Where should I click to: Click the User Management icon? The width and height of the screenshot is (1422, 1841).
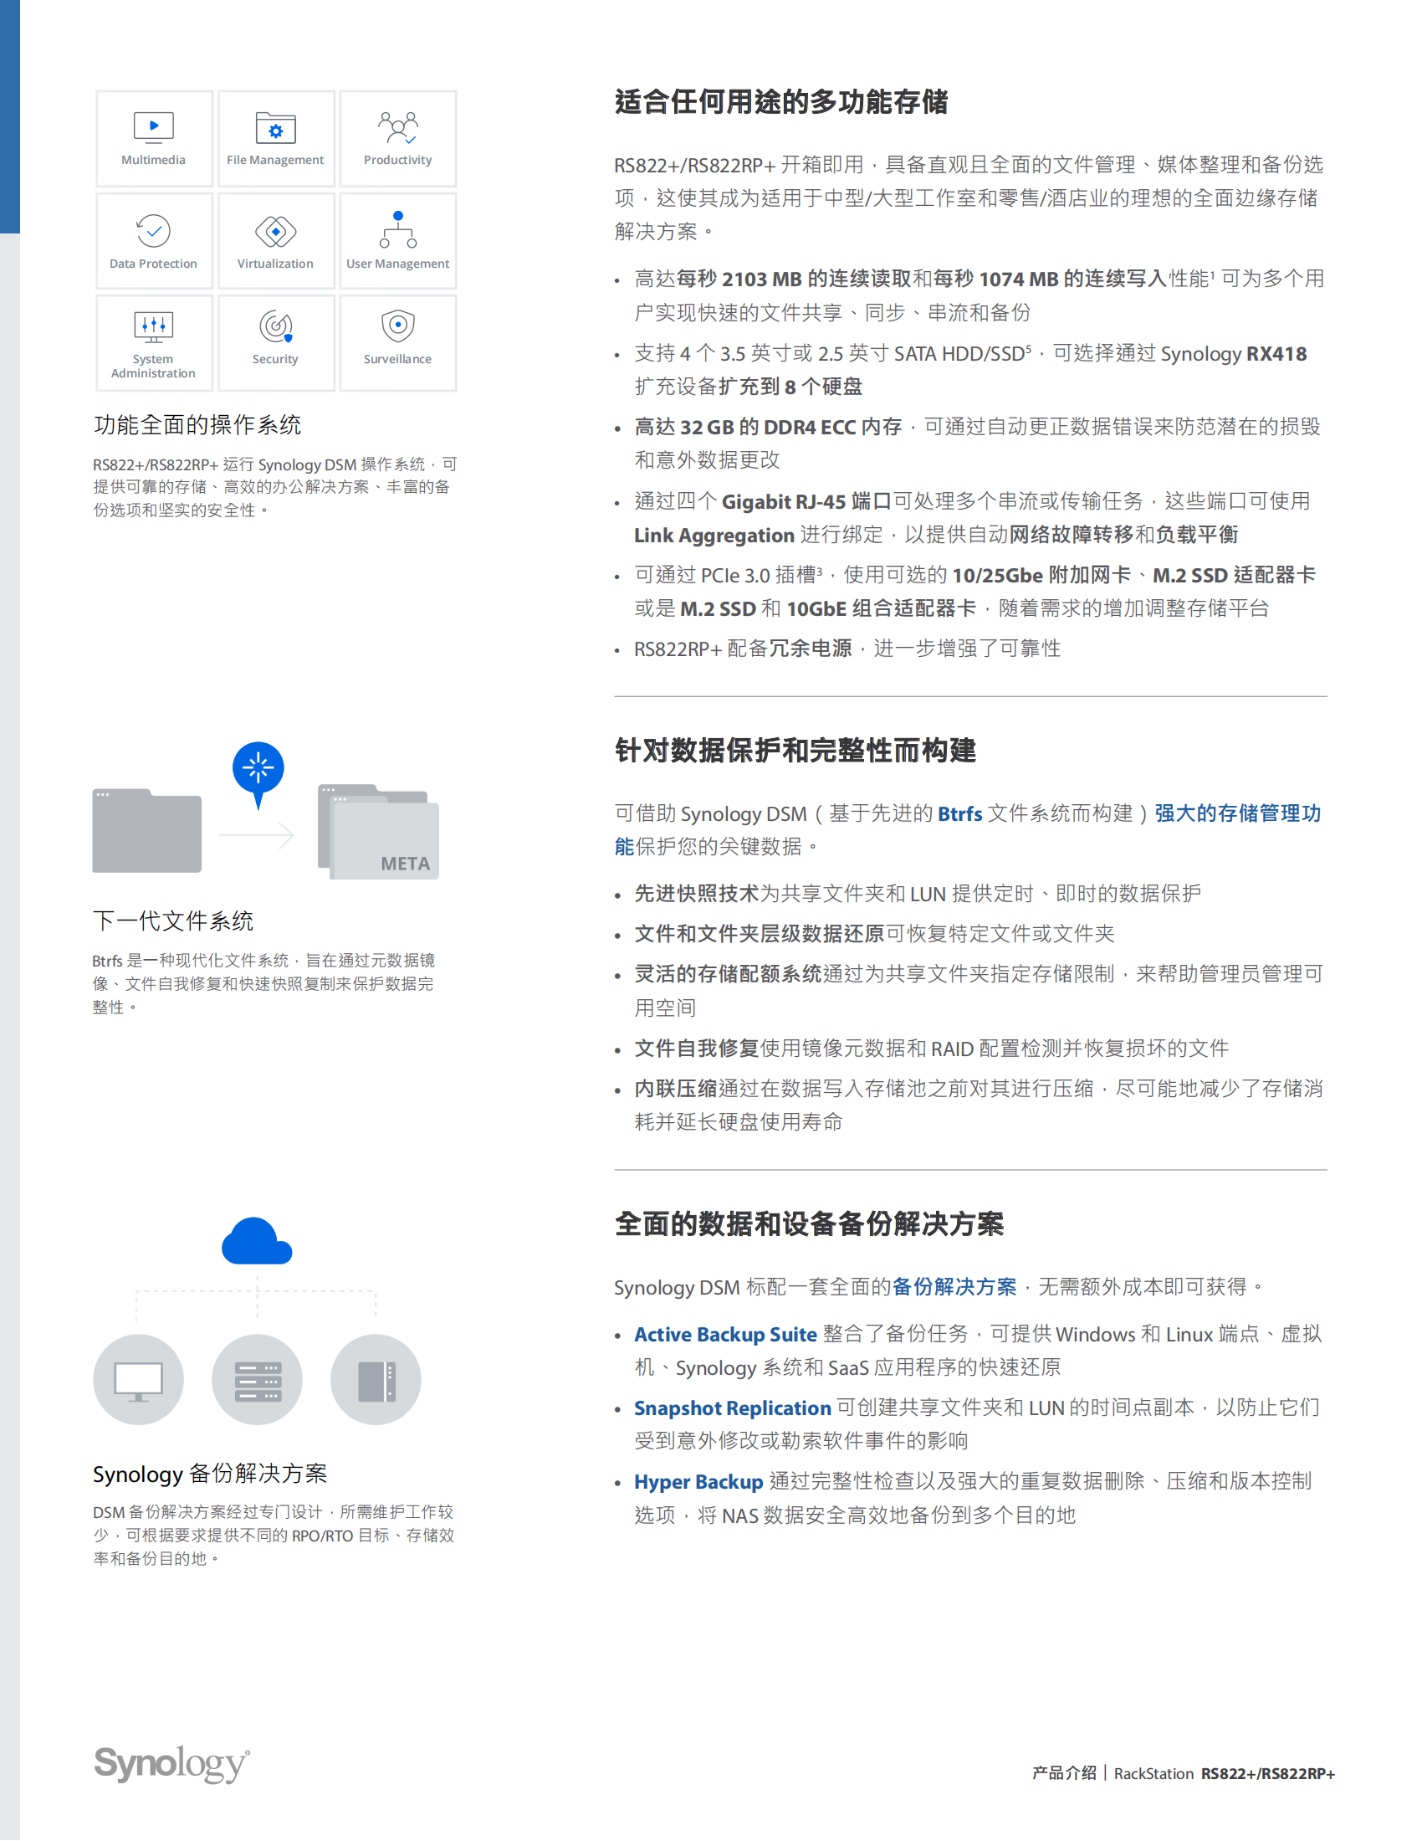tap(397, 229)
